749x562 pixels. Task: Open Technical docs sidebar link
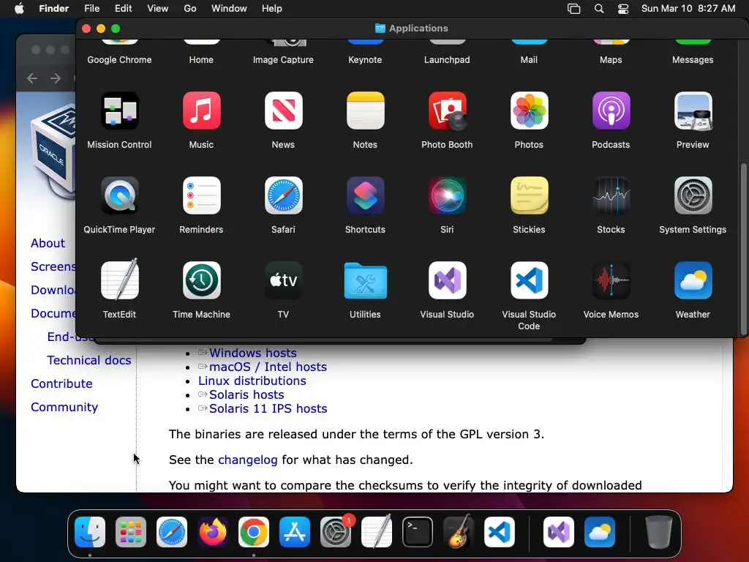(x=89, y=360)
